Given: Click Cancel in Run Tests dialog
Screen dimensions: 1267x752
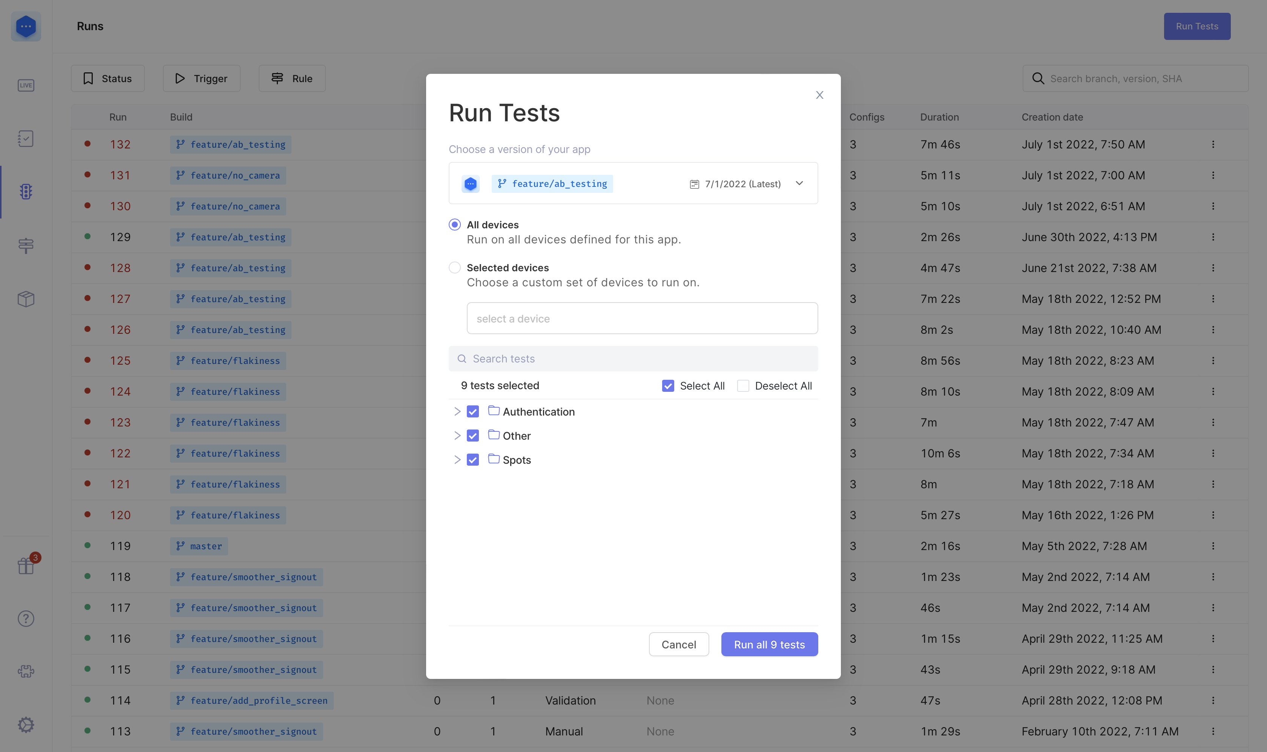Looking at the screenshot, I should click(x=679, y=645).
